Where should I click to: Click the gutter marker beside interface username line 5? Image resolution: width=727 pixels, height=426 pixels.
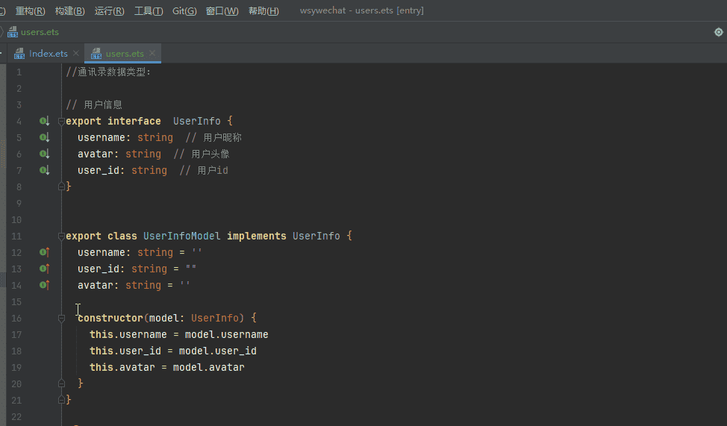coord(44,137)
